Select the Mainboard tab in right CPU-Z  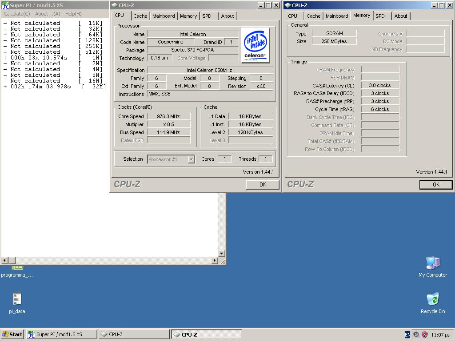click(x=337, y=16)
